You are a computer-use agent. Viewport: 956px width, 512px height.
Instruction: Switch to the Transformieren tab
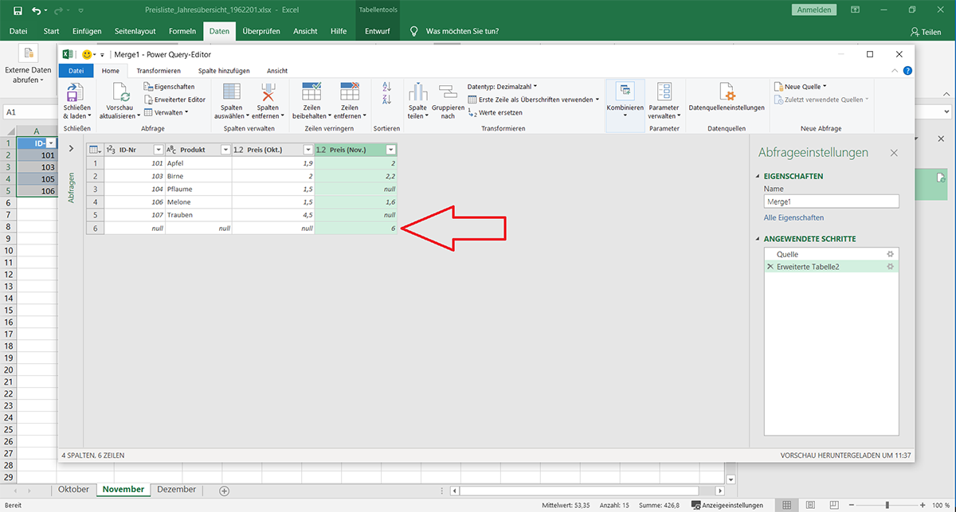click(159, 71)
